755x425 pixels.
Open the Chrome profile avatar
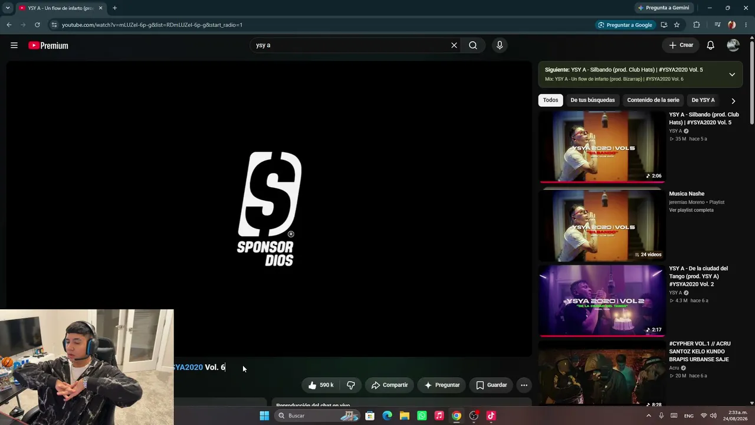coord(732,25)
